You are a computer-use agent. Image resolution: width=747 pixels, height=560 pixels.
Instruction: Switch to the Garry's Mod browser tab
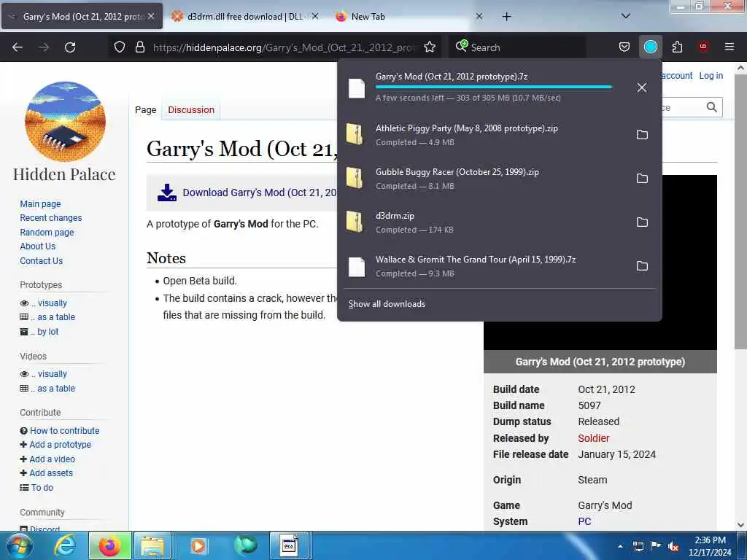point(82,16)
